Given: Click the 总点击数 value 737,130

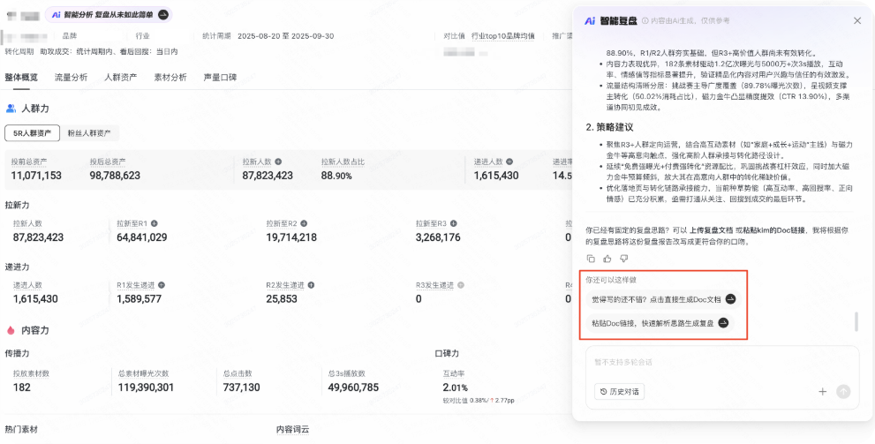Looking at the screenshot, I should 241,388.
